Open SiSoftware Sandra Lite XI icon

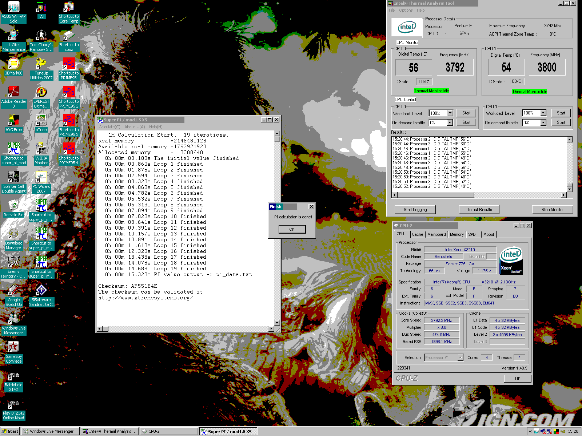tap(41, 296)
